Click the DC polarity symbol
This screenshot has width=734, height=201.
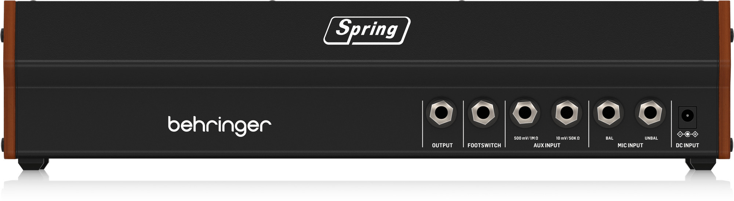pos(687,134)
